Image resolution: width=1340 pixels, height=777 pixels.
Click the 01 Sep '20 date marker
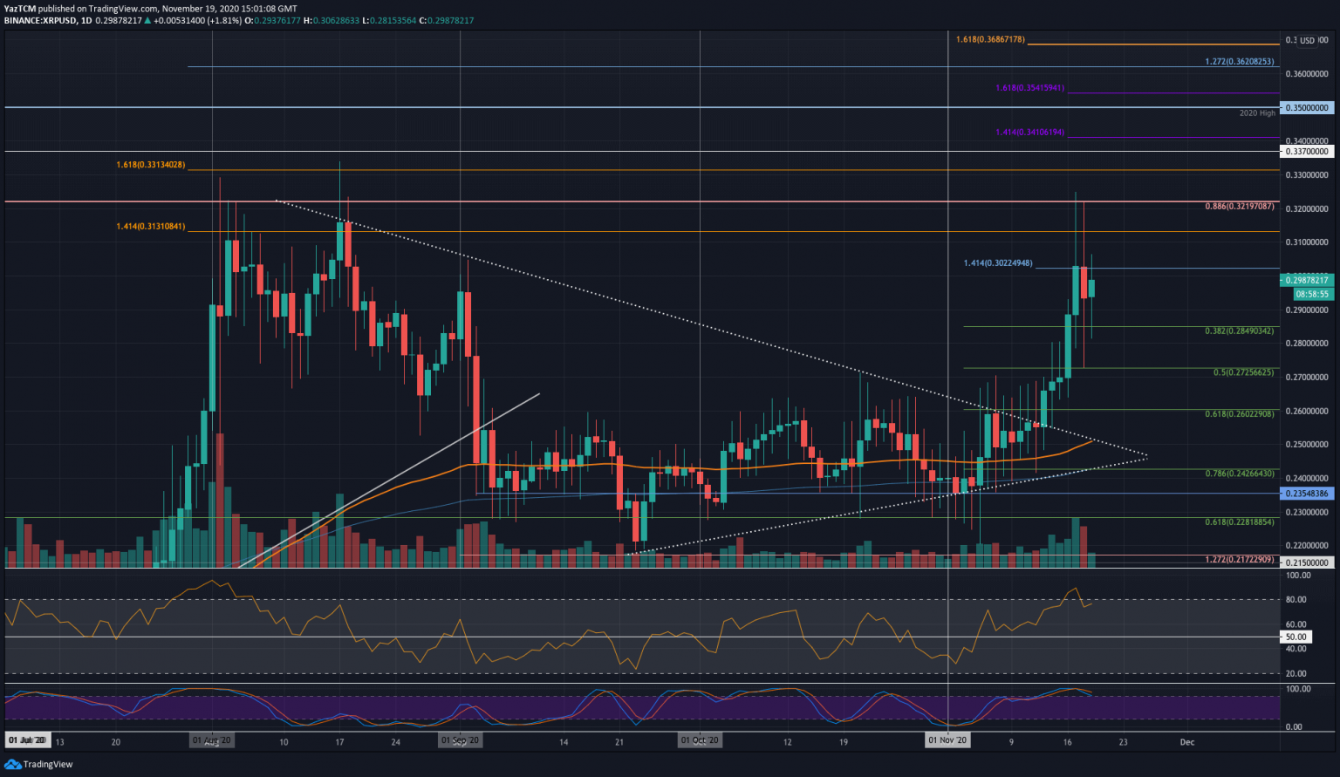point(460,740)
